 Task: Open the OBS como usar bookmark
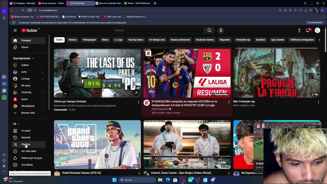point(112,17)
